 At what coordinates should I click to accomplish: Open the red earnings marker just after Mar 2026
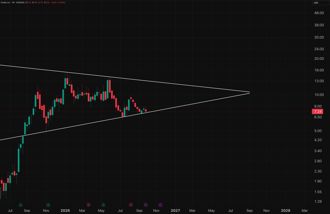pos(89,205)
